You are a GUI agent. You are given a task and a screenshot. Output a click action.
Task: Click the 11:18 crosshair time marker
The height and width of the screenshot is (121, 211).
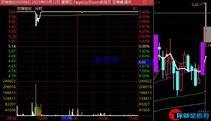pyautogui.click(x=67, y=118)
